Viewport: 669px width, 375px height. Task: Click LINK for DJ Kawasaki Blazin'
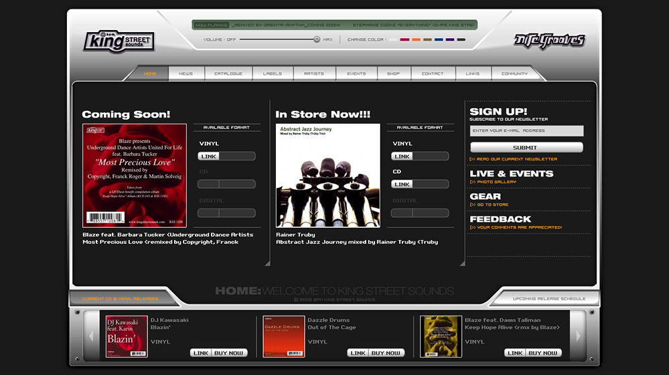click(x=200, y=353)
